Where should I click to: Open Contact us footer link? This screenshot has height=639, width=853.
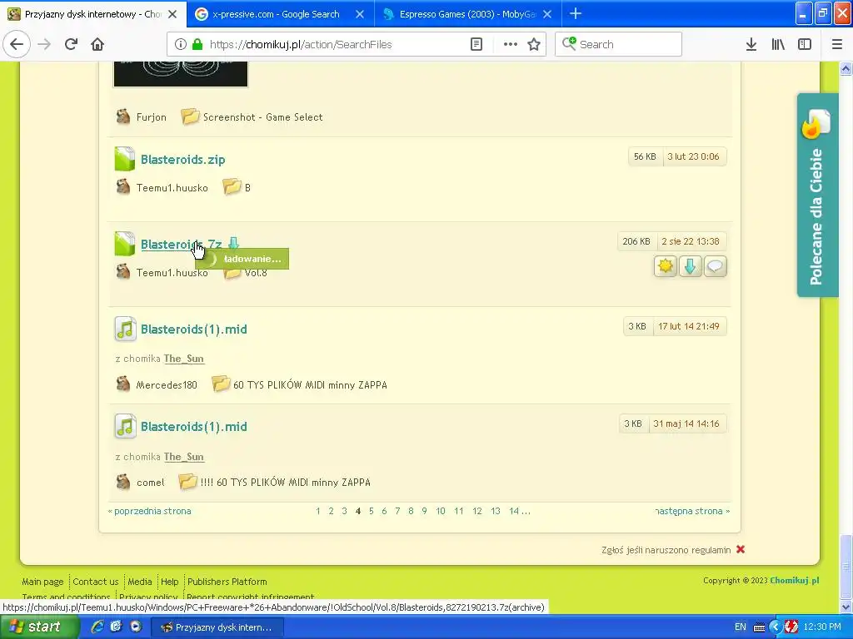coord(96,582)
